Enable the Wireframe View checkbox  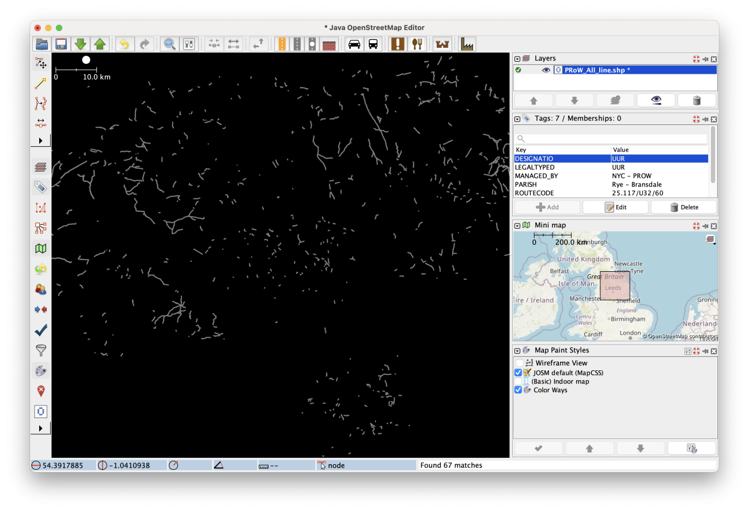[520, 363]
